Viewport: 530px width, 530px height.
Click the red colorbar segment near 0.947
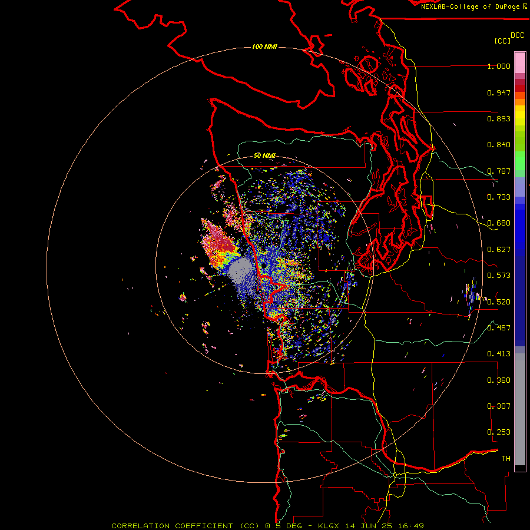(520, 88)
